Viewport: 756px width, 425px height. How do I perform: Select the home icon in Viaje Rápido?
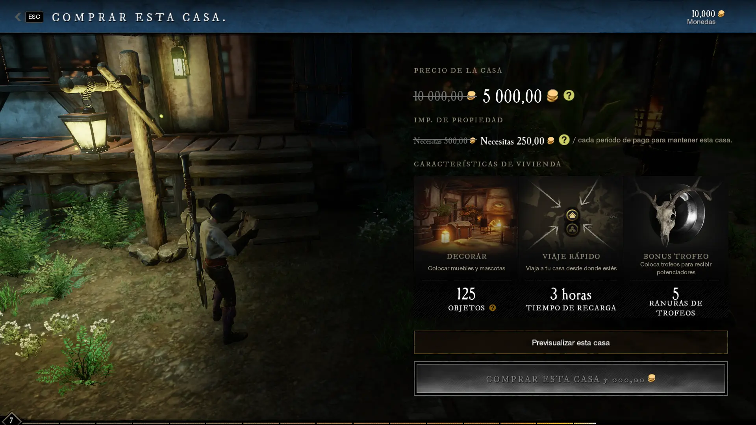(x=572, y=215)
